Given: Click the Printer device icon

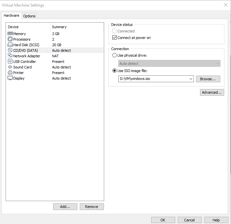Looking at the screenshot, I should [10, 73].
